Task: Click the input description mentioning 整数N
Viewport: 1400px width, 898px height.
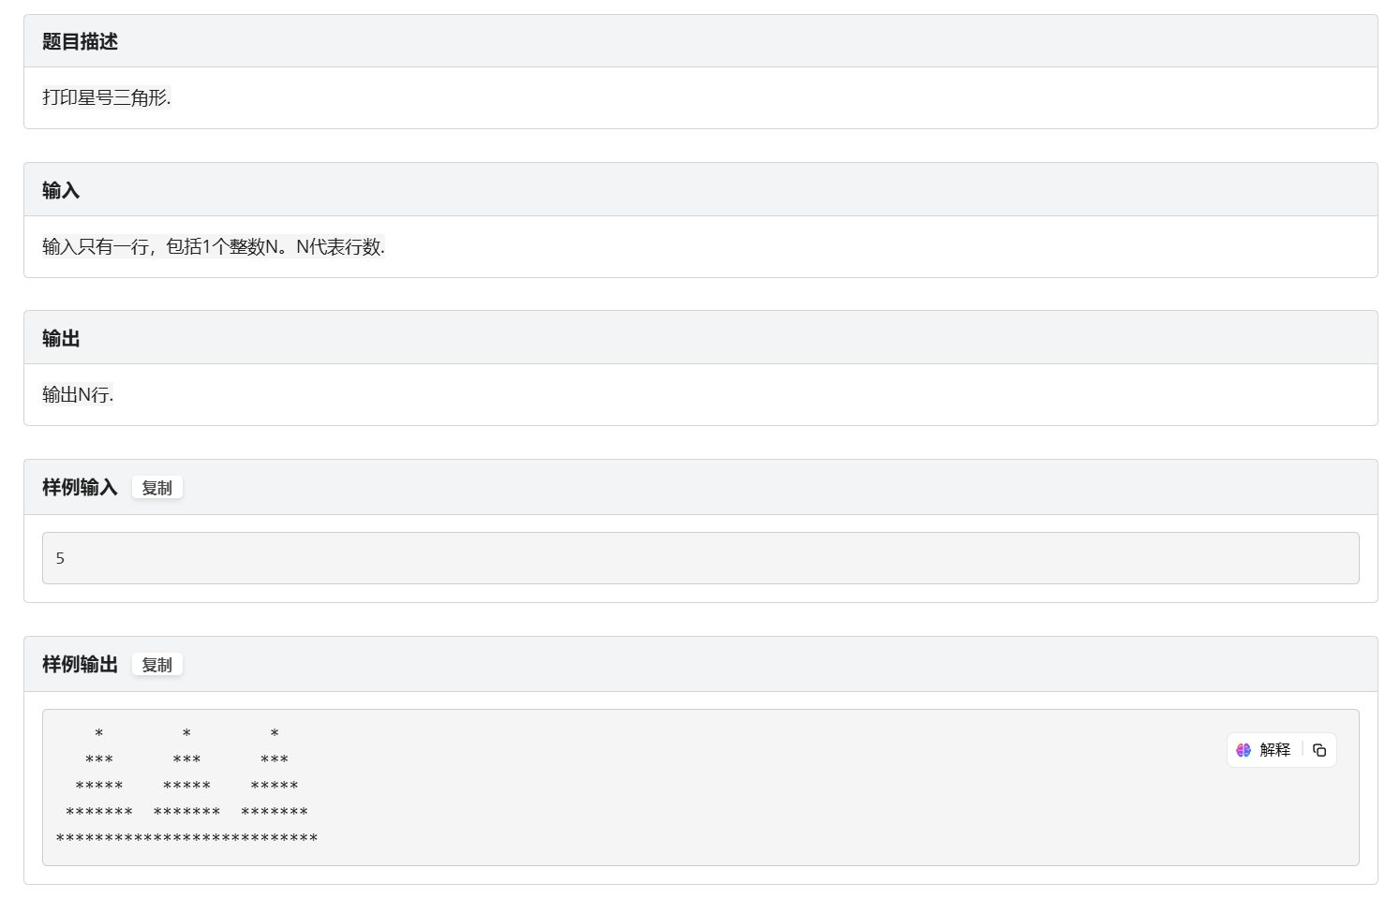Action: pos(214,246)
